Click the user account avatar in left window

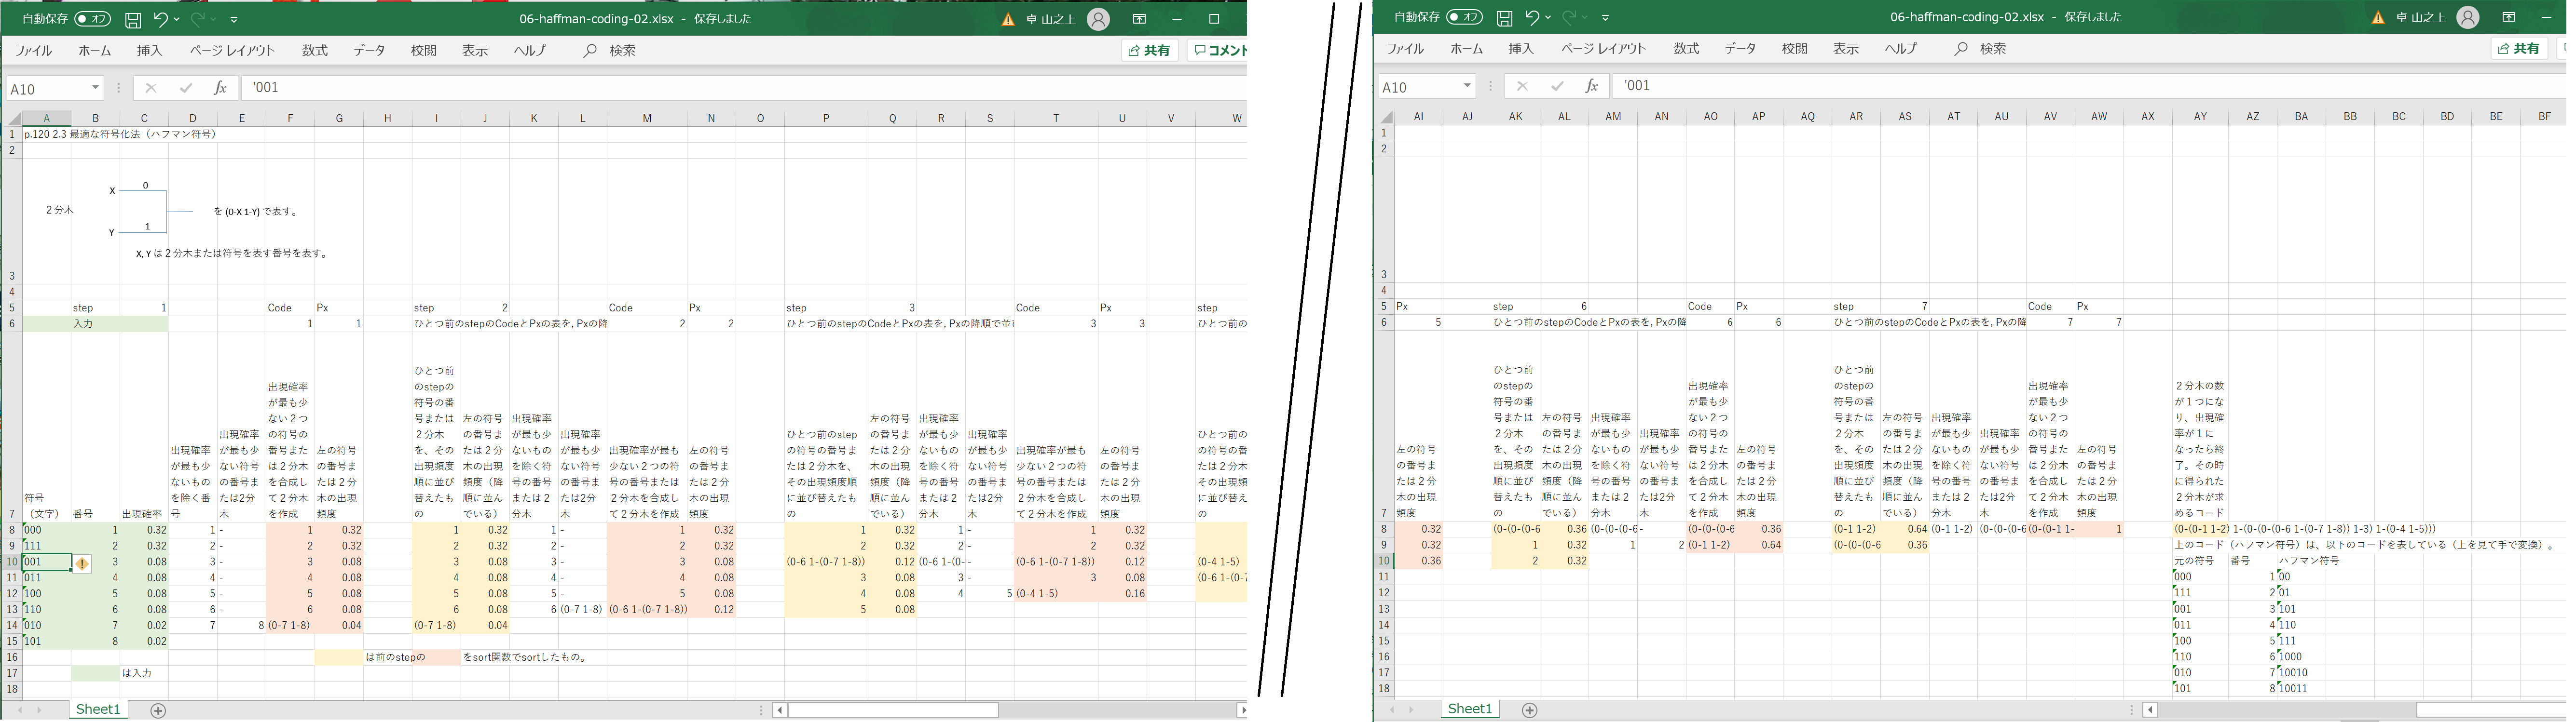tap(1098, 19)
